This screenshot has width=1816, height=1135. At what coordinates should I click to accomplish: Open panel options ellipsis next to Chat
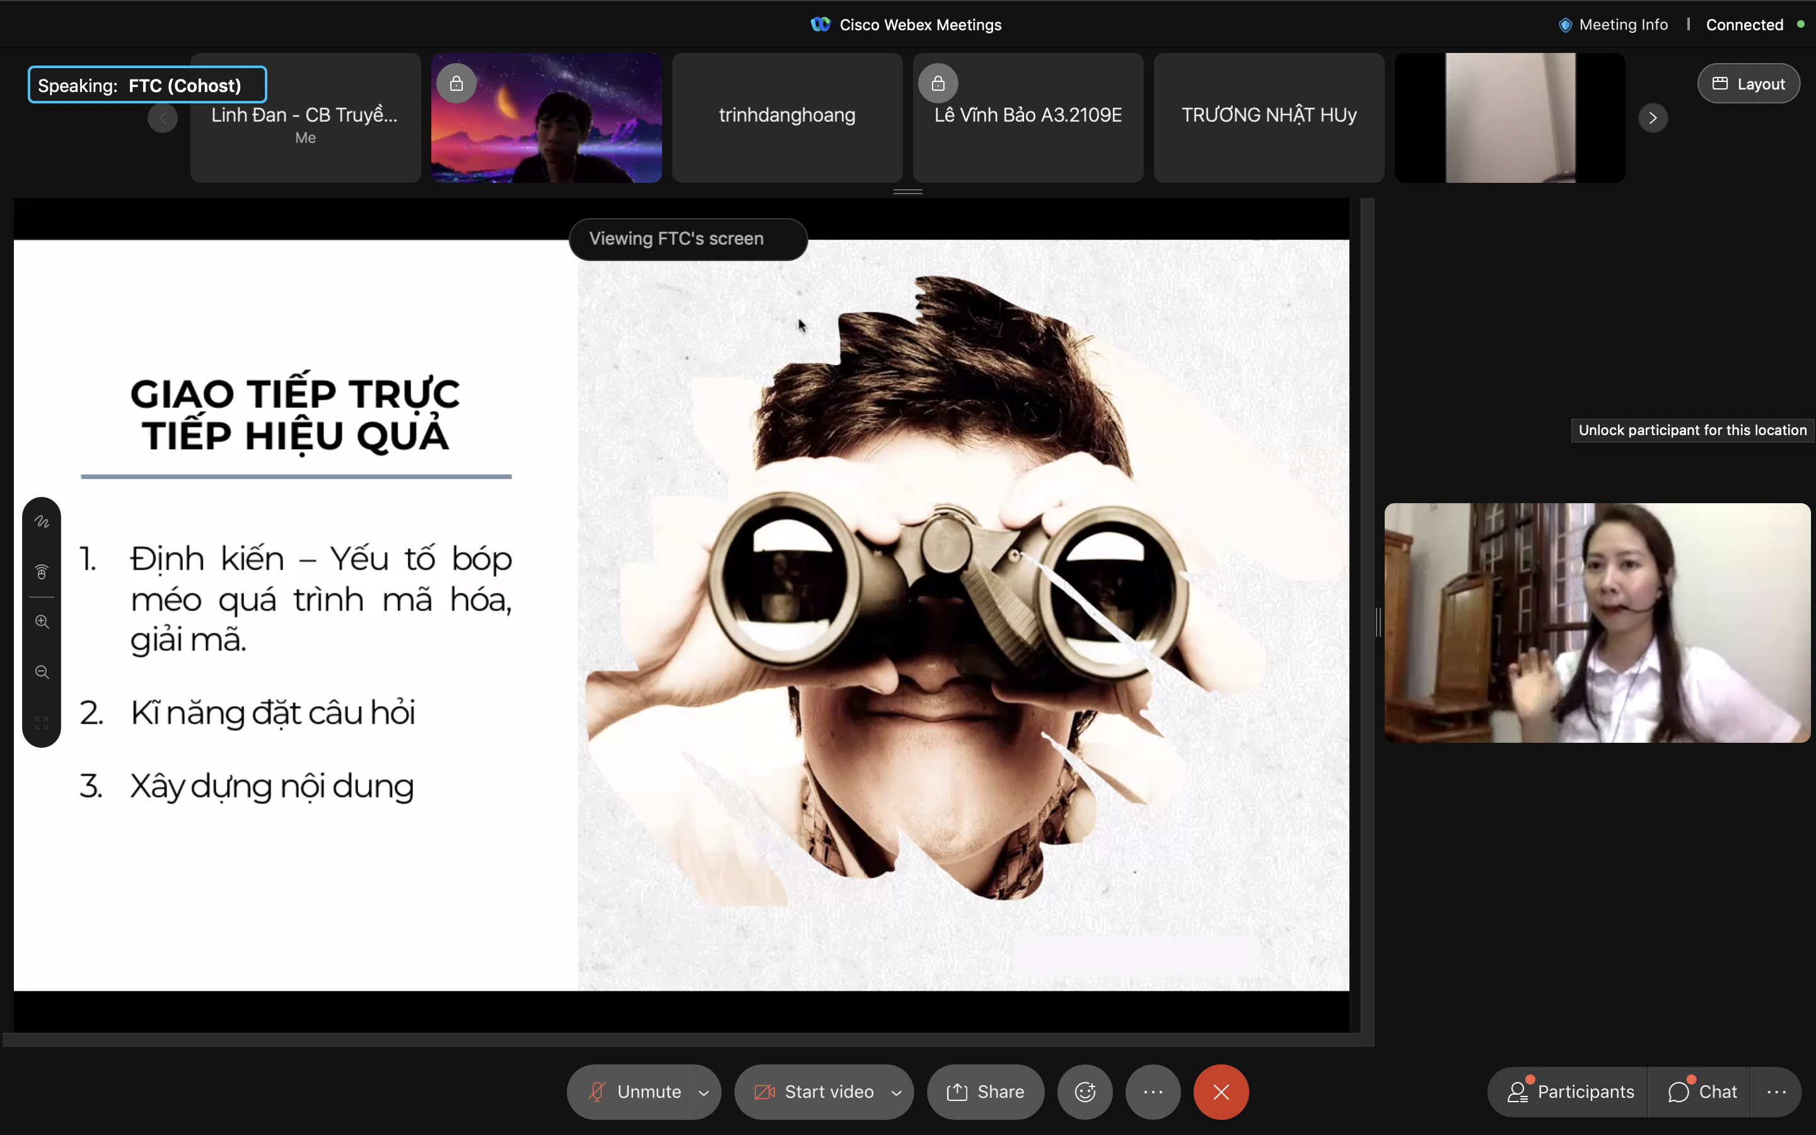pyautogui.click(x=1776, y=1091)
